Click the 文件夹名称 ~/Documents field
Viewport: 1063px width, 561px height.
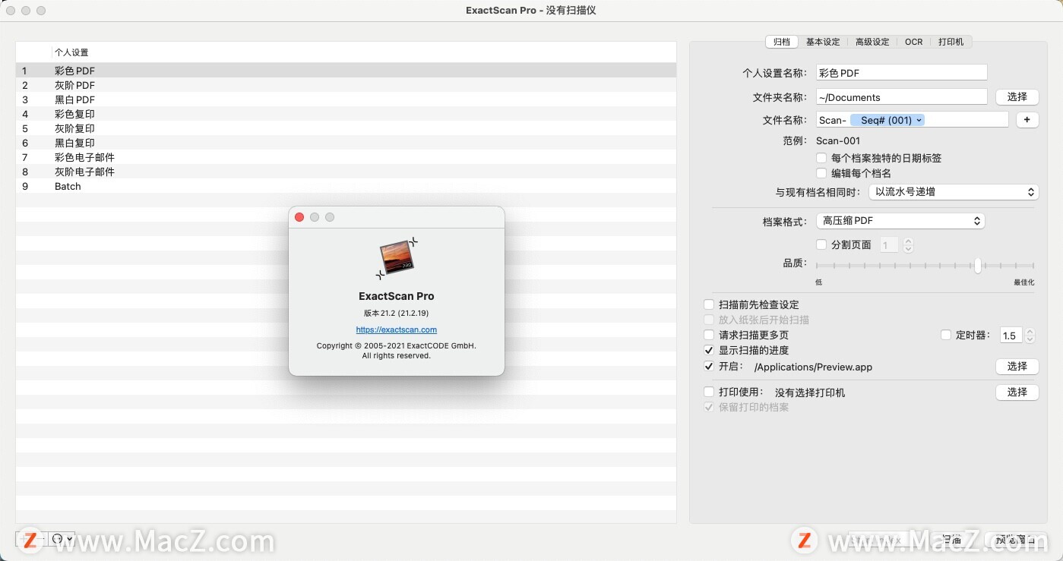point(901,96)
